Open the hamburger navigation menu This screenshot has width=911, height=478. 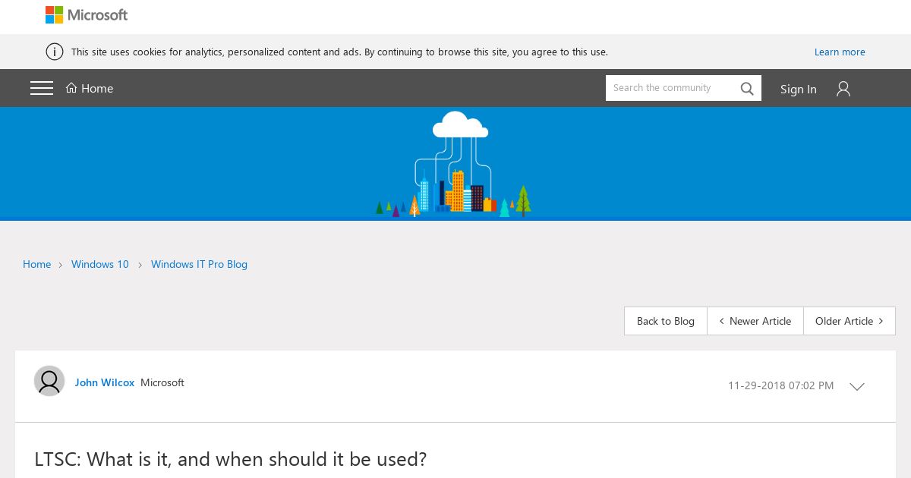pyautogui.click(x=42, y=88)
